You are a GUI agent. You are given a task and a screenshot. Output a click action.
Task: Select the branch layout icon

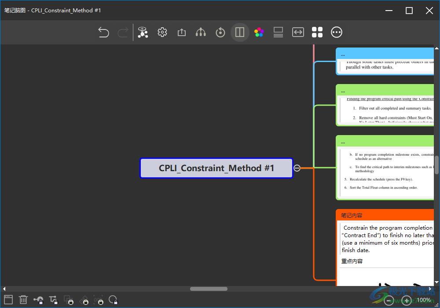tap(201, 32)
